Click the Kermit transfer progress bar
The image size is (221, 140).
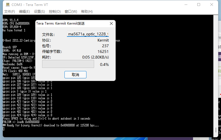coord(68,64)
